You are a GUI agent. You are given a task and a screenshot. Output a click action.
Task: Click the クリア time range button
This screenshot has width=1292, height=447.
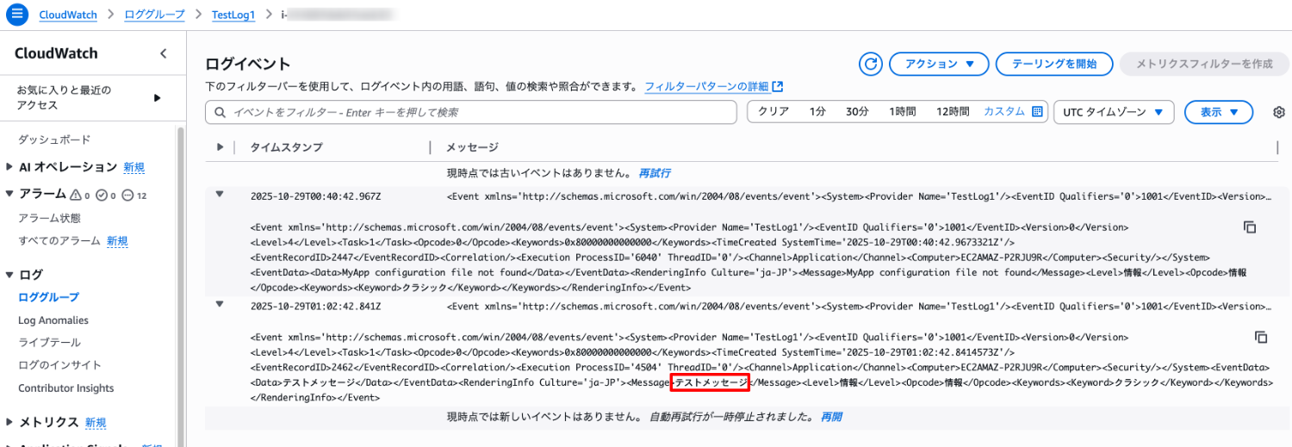(773, 112)
